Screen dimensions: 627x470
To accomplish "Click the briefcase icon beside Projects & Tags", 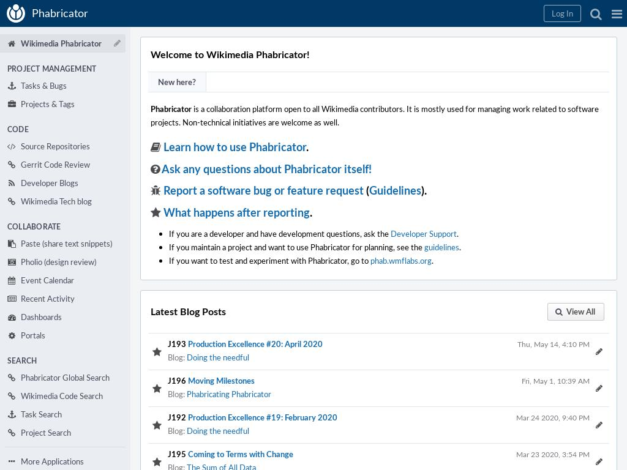I will click(12, 104).
